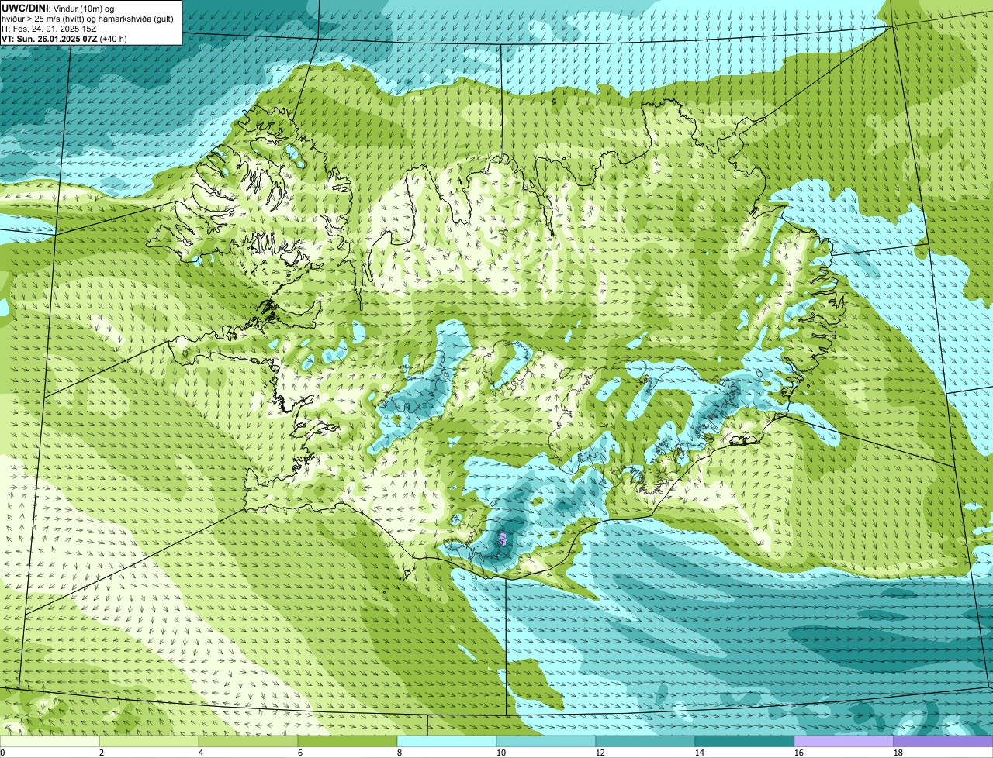Click the 8–10 m/s pale cyan legend color

[447, 742]
